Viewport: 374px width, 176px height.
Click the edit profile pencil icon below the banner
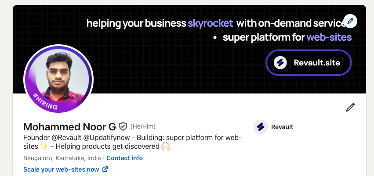[x=350, y=108]
